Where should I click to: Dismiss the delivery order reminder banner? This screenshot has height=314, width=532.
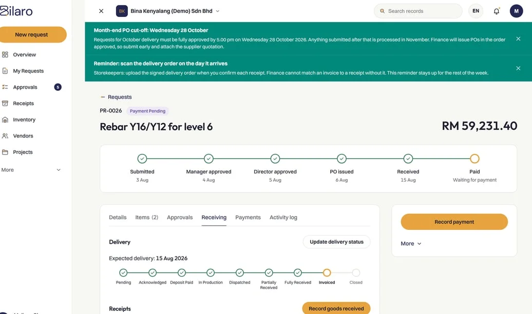[x=518, y=68]
